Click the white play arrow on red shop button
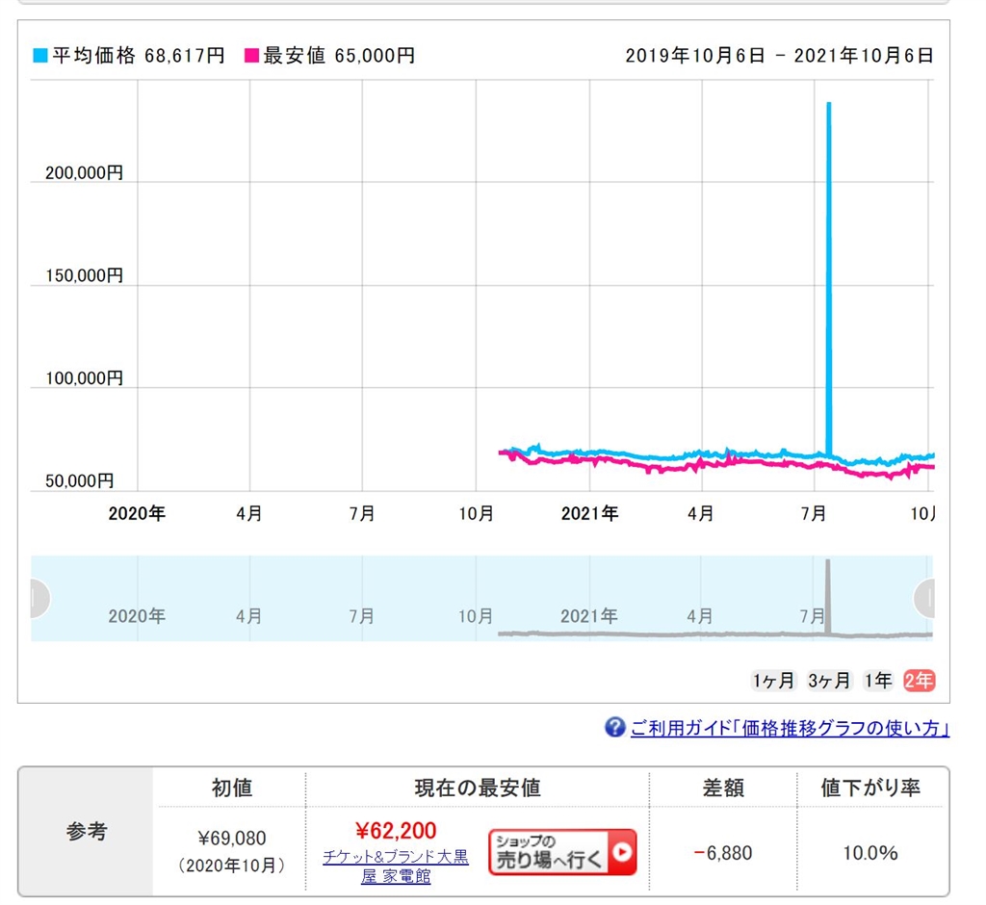986x905 pixels. pyautogui.click(x=622, y=852)
